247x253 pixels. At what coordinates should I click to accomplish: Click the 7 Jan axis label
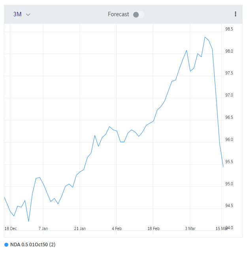pos(43,228)
